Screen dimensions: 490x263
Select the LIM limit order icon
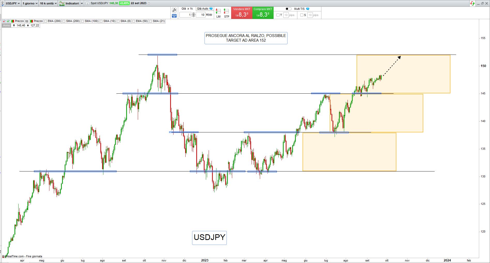(218, 13)
